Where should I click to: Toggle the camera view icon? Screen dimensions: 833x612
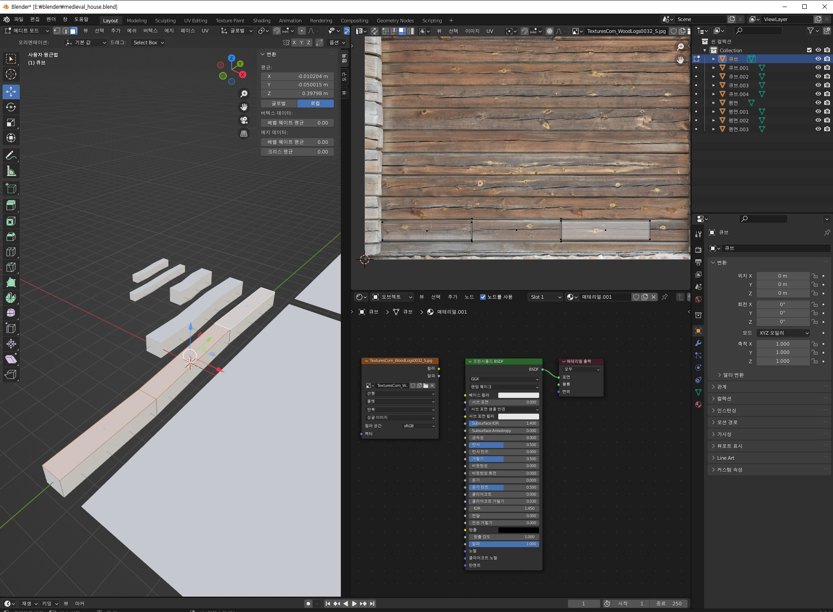(x=244, y=120)
